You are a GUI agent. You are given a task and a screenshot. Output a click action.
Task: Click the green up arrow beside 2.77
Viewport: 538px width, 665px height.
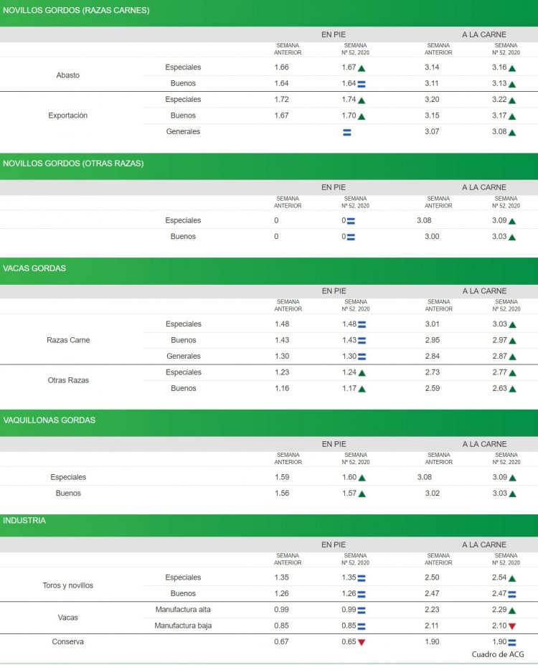[512, 373]
